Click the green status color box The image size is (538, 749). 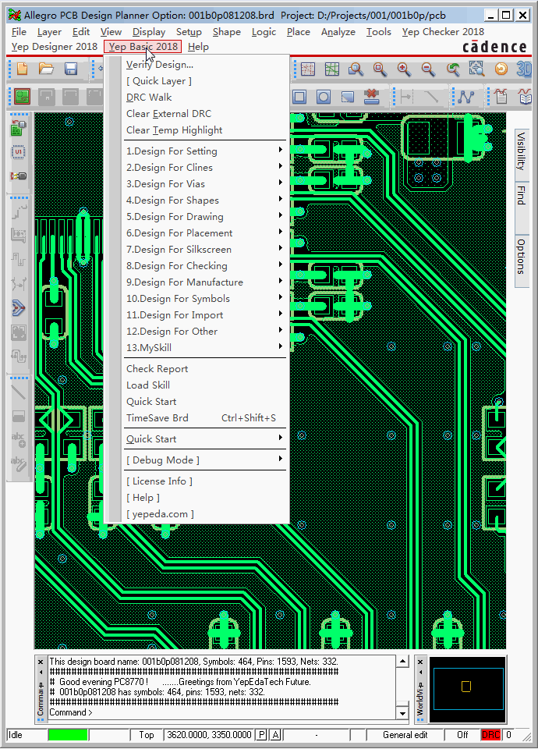tap(68, 735)
